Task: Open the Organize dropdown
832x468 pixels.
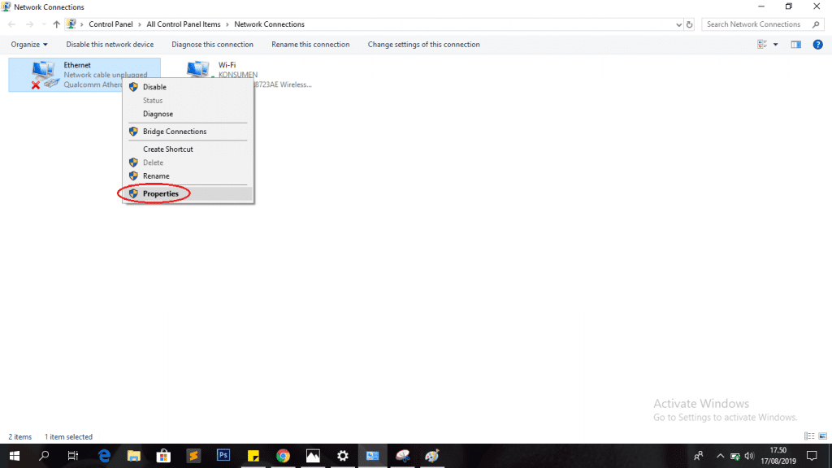Action: 29,44
